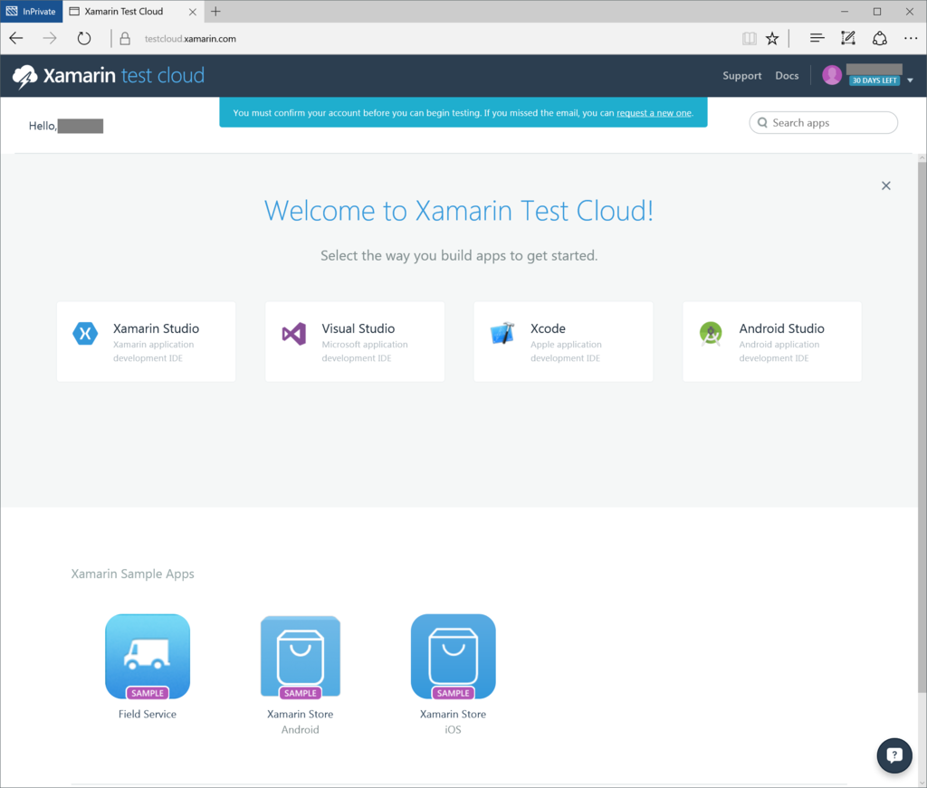
Task: Click the browser forward arrow
Action: [x=50, y=38]
